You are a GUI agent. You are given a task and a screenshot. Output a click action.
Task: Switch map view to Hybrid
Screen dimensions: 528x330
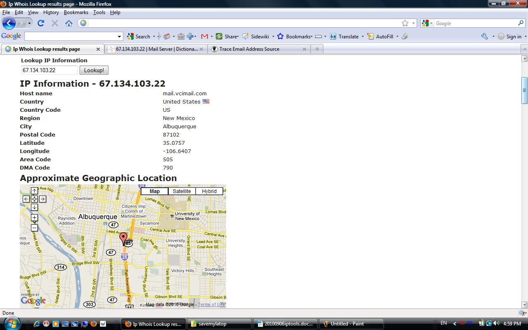tap(209, 191)
